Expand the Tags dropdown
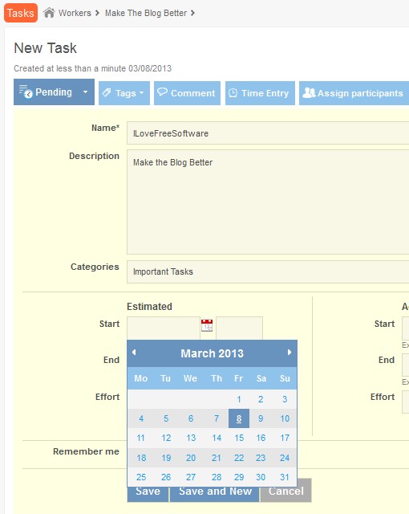 pyautogui.click(x=124, y=93)
